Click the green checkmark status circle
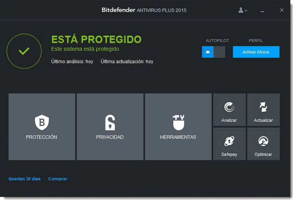The width and height of the screenshot is (293, 200). click(24, 51)
